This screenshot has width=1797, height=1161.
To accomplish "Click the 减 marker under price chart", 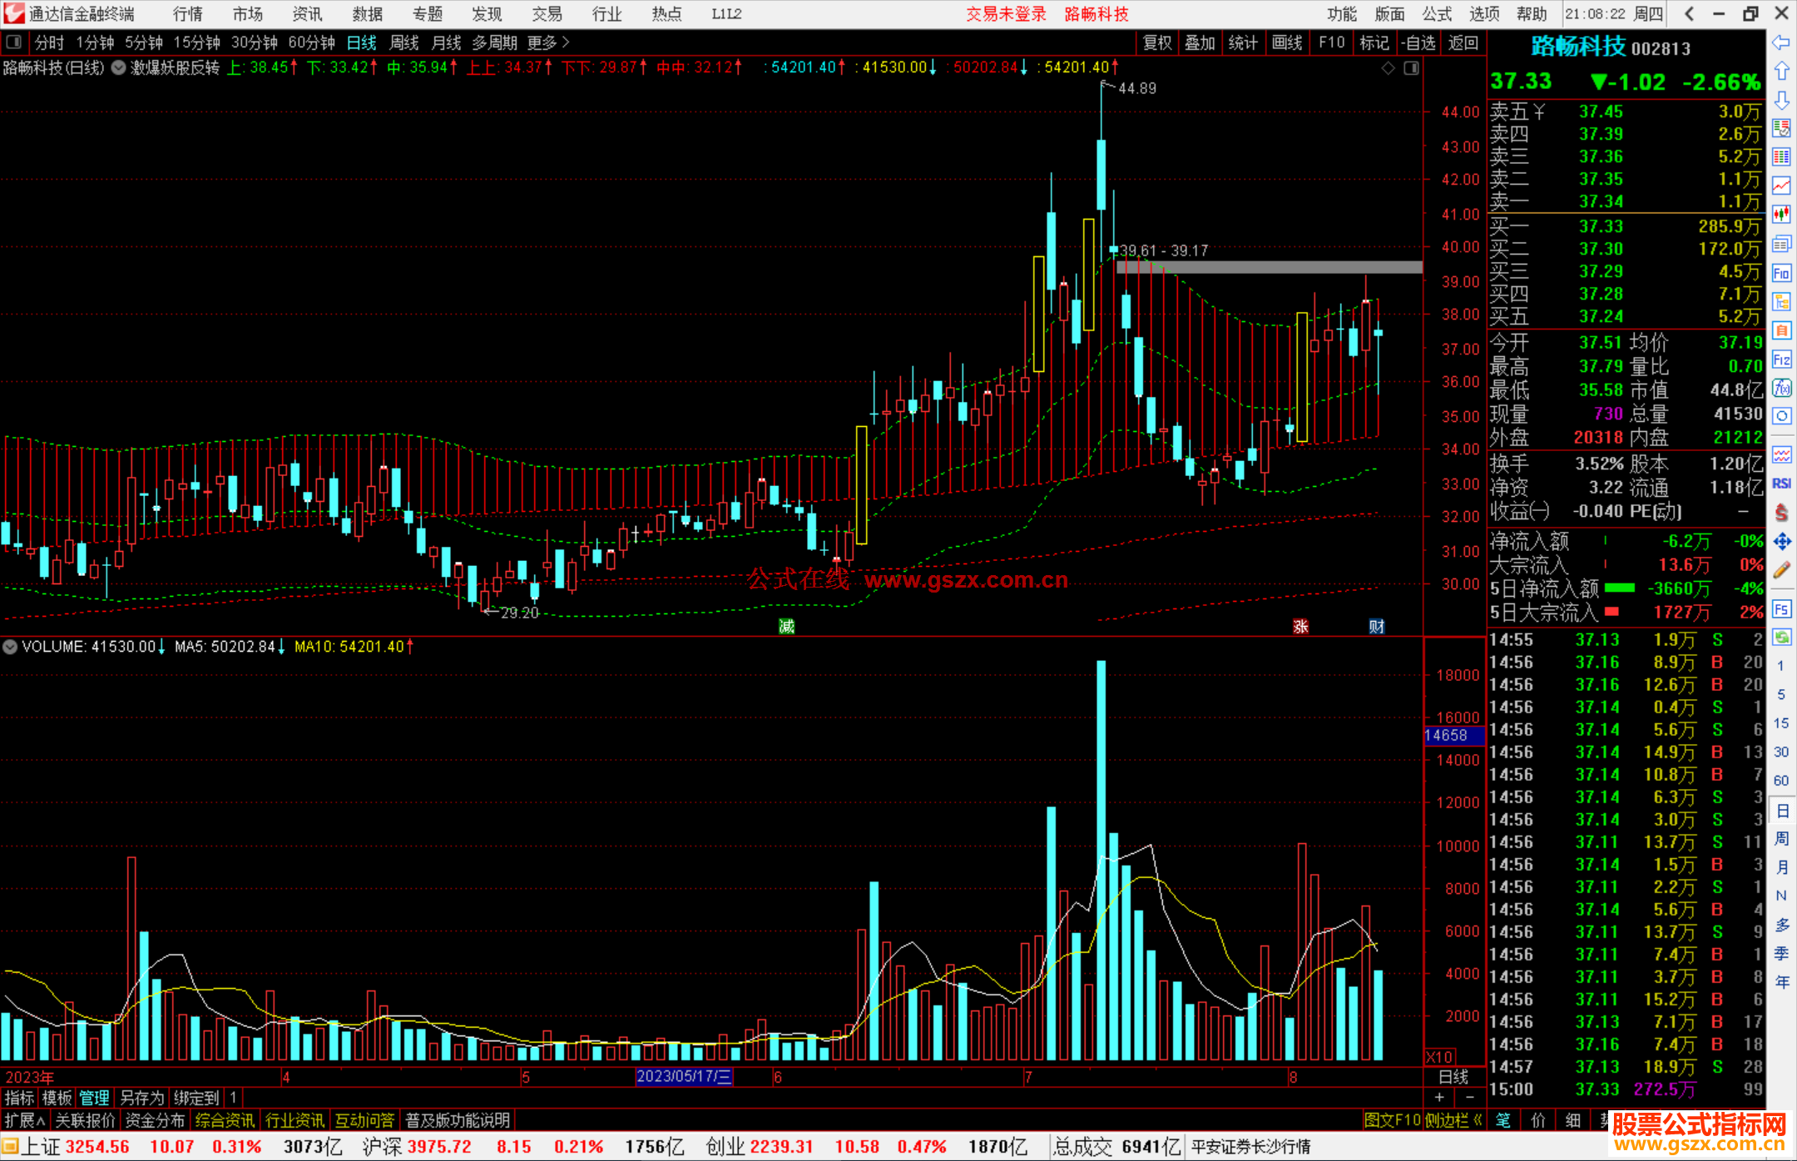I will pyautogui.click(x=786, y=626).
